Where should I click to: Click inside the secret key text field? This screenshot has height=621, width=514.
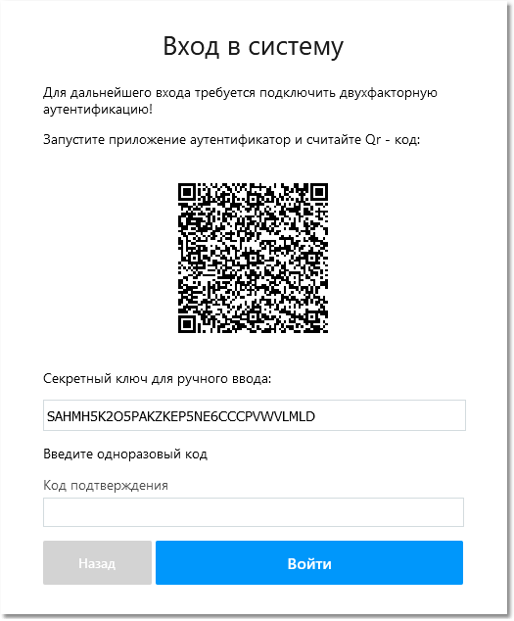(255, 415)
